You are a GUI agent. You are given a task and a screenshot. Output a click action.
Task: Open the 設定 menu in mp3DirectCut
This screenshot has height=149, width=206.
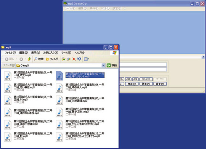117,8
